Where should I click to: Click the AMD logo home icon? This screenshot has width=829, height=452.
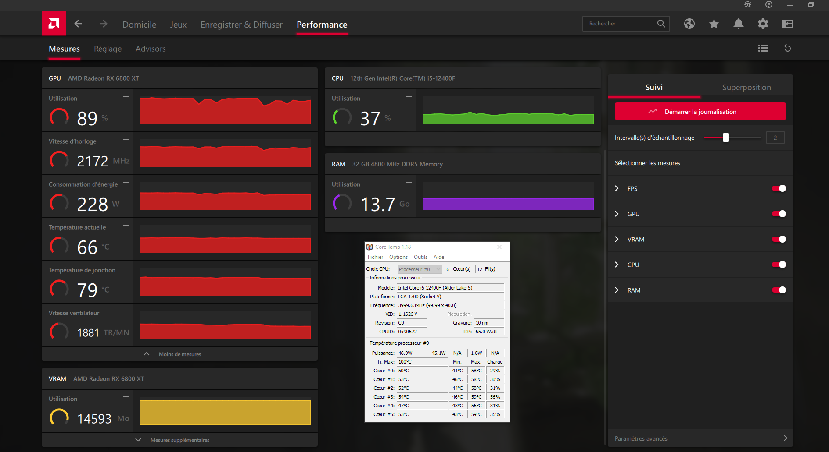[x=54, y=23]
